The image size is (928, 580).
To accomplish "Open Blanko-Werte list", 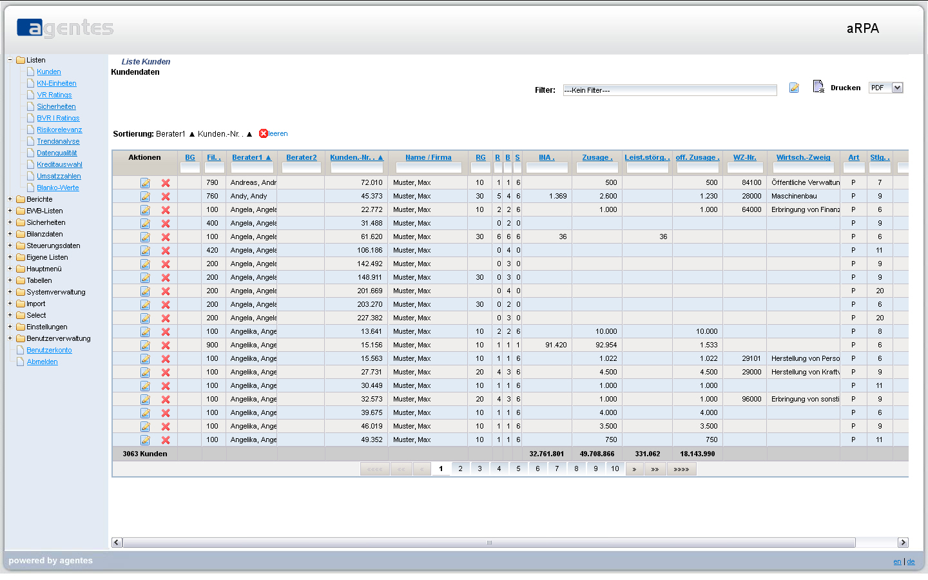I will coord(58,188).
